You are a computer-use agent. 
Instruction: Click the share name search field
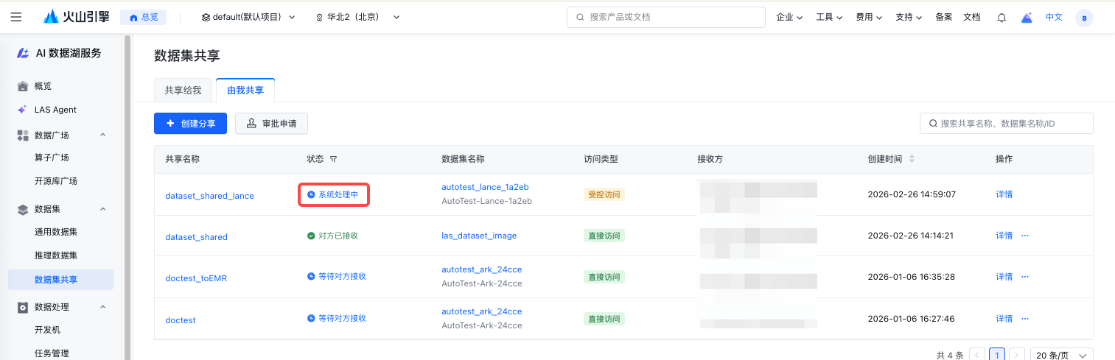(1006, 124)
